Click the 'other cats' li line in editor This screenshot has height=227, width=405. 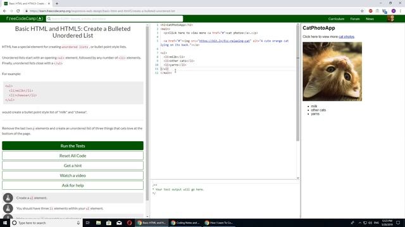(178, 61)
